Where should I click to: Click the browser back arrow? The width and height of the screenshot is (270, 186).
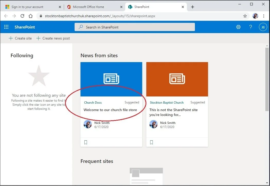point(6,16)
